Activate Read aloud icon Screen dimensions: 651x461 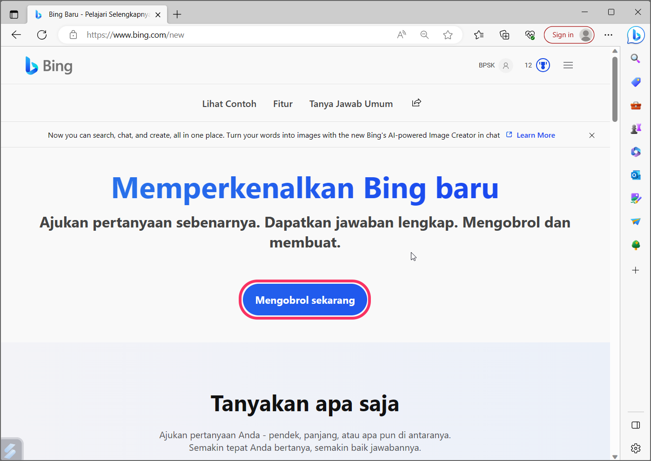coord(402,35)
